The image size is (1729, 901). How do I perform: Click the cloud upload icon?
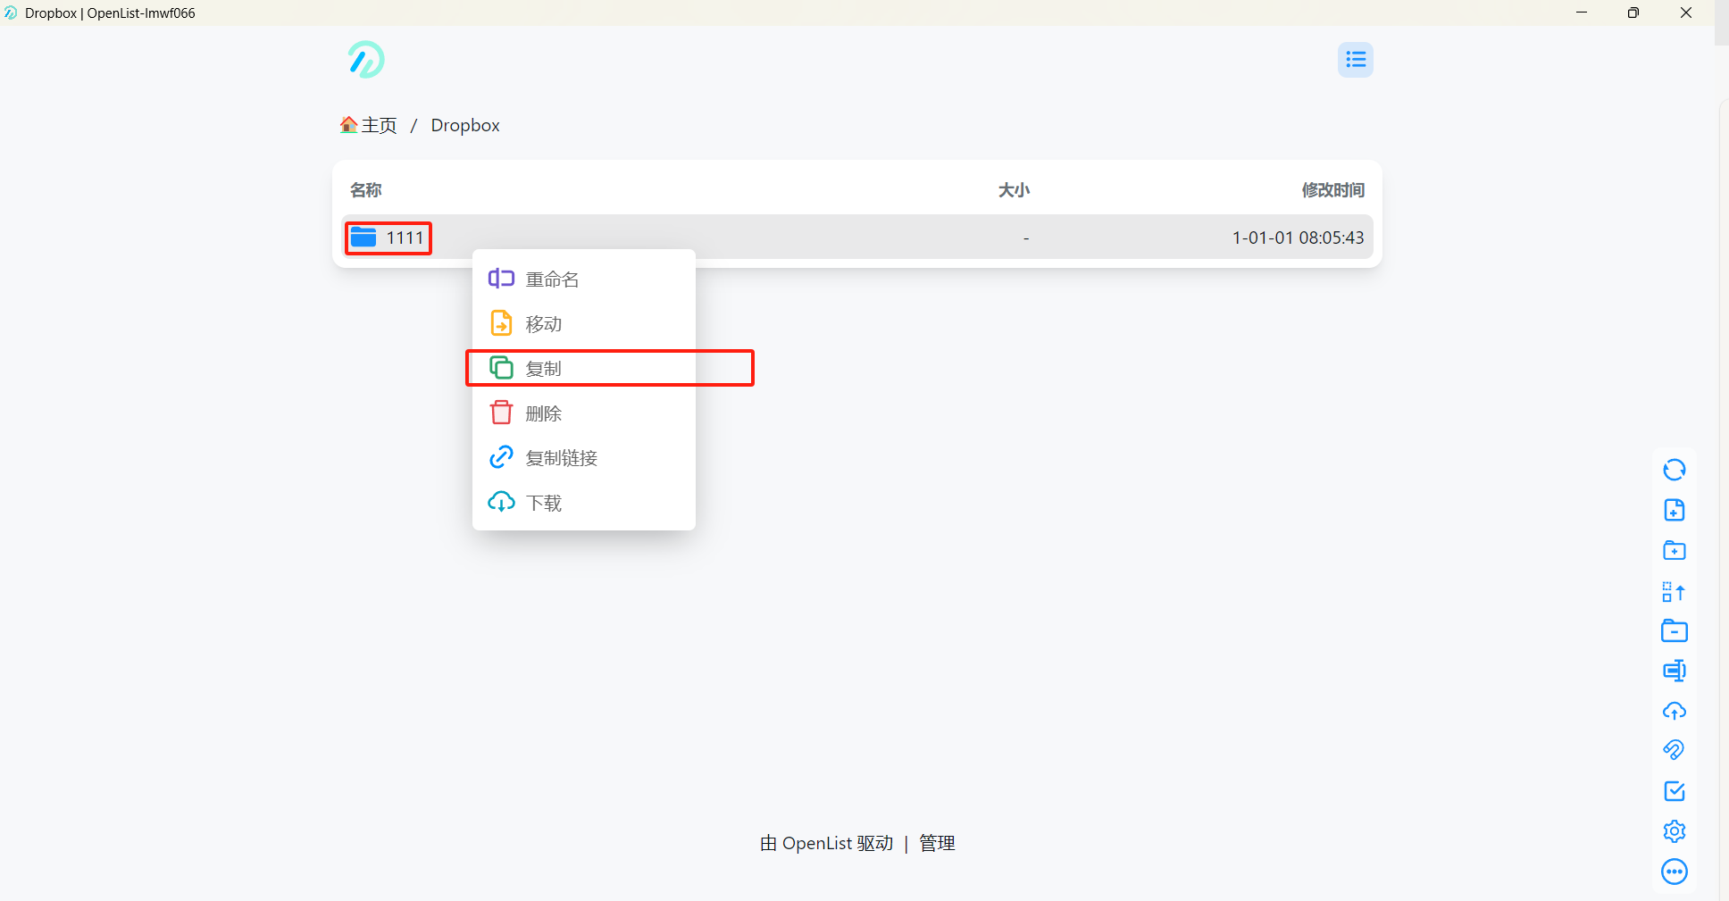1675,711
